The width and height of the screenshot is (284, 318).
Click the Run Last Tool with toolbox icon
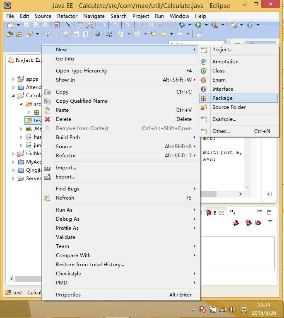(x=215, y=25)
